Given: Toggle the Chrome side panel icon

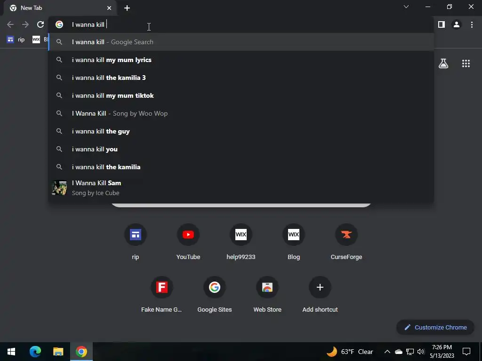Looking at the screenshot, I should [442, 24].
